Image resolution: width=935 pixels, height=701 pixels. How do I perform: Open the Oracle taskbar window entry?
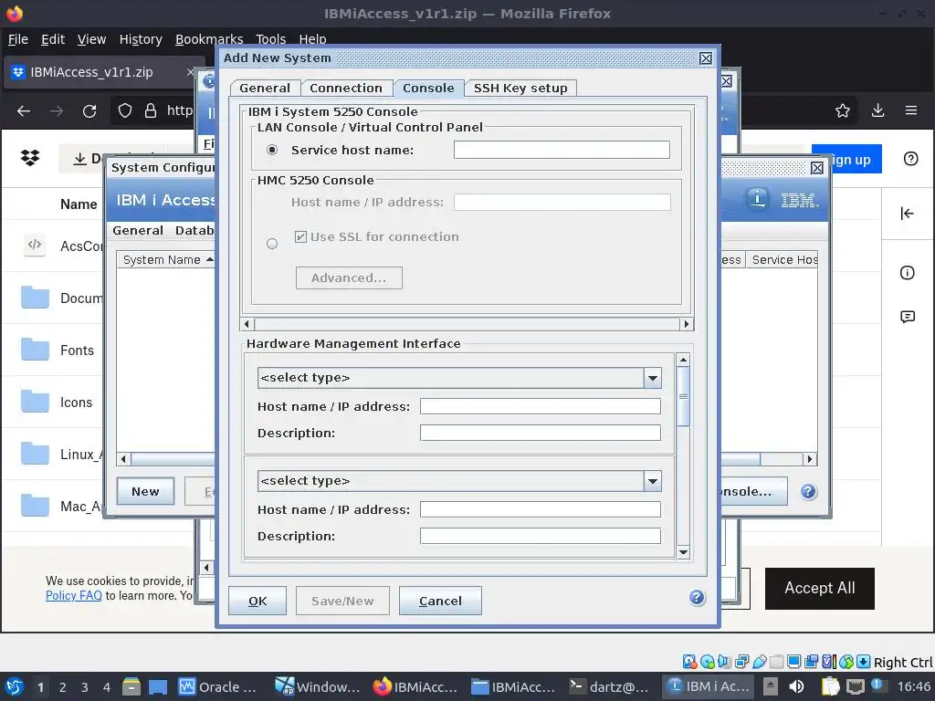[x=218, y=686]
